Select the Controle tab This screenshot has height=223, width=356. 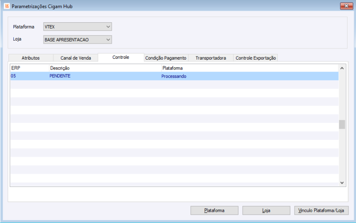(121, 57)
